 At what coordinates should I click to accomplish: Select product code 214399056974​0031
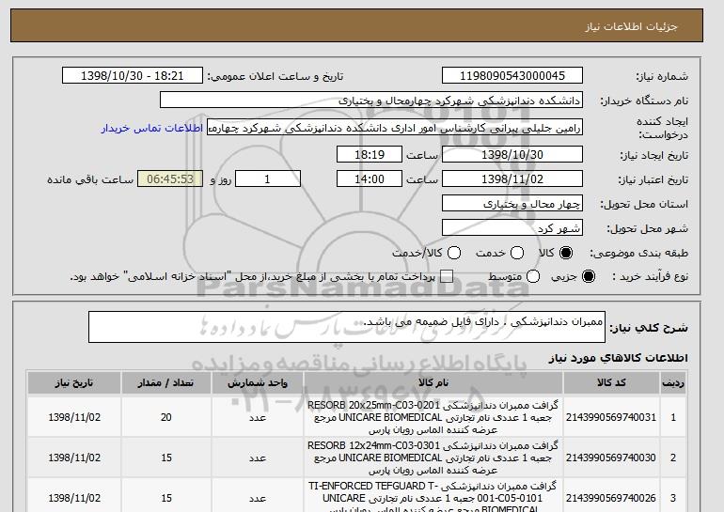611,417
